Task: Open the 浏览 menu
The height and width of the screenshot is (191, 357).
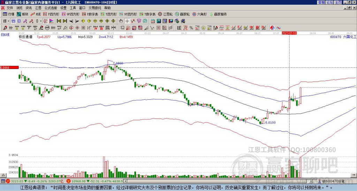Action: [20, 8]
